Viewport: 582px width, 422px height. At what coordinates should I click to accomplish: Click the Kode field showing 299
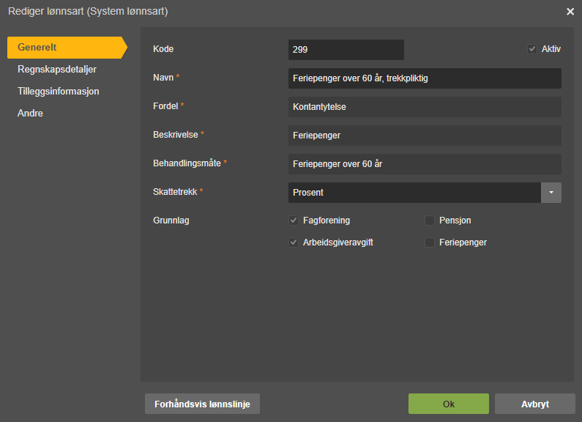click(x=346, y=50)
